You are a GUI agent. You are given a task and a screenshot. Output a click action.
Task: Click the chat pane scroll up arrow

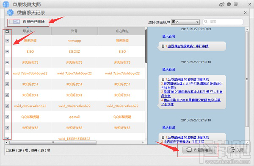(x=247, y=29)
